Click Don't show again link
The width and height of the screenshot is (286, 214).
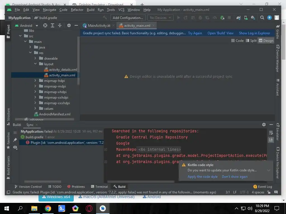(235, 176)
